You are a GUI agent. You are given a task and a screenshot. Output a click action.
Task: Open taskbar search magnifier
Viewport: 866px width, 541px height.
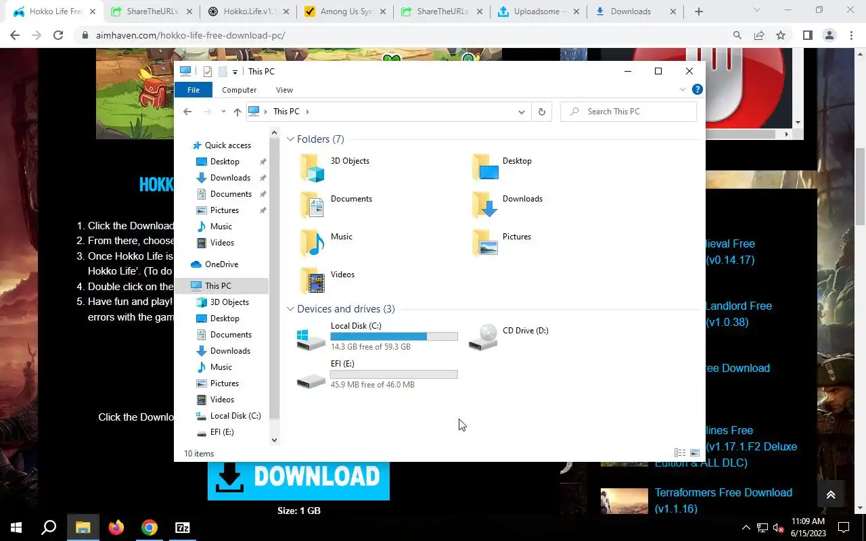point(49,527)
